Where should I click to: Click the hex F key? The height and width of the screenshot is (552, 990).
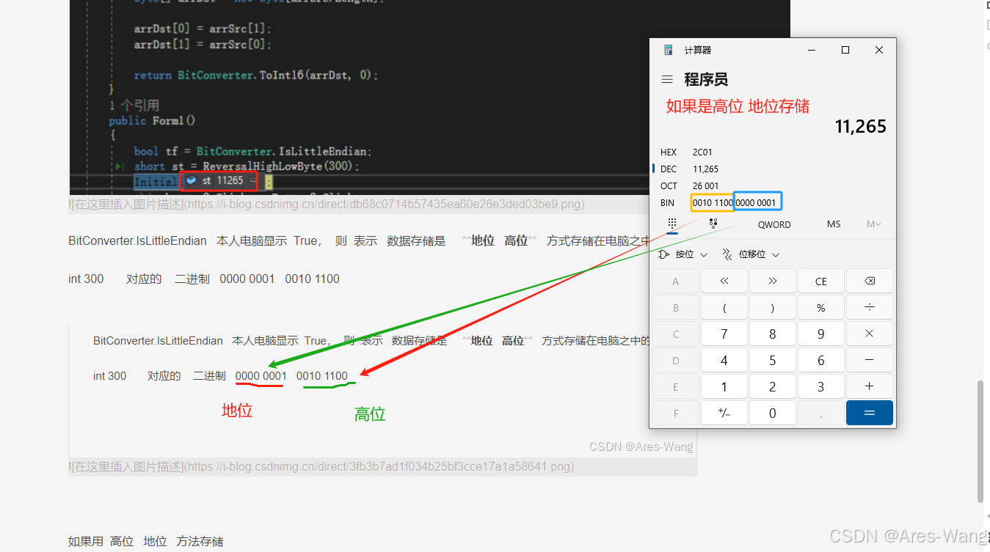pos(676,413)
